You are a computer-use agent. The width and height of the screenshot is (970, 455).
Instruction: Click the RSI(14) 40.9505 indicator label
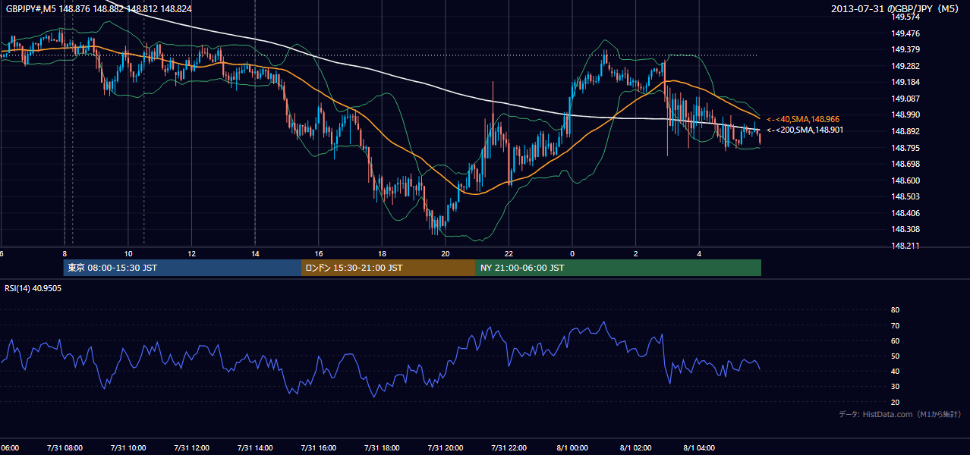33,288
